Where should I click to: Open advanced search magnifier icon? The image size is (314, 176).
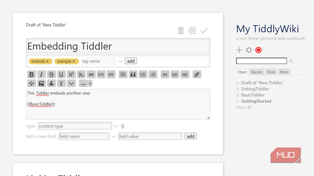pyautogui.click(x=291, y=61)
